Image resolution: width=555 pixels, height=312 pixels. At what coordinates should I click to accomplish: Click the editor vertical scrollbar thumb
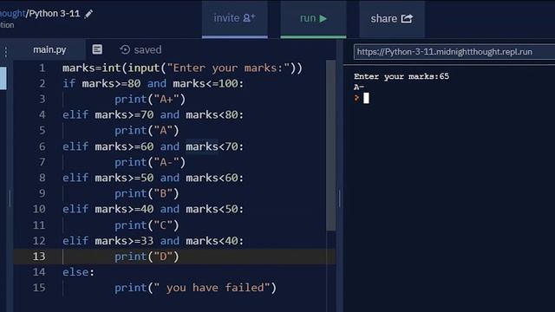click(330, 146)
